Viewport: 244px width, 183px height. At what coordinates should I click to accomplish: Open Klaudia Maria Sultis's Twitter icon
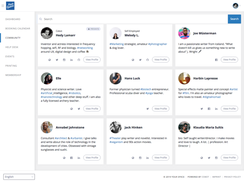pos(209,158)
